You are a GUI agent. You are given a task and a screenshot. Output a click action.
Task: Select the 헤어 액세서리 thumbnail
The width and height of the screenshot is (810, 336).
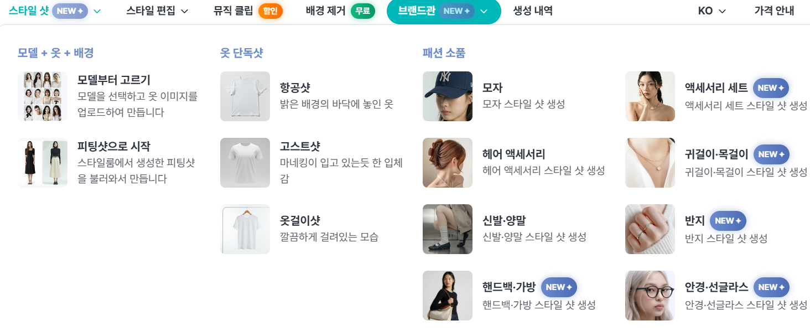(x=448, y=163)
